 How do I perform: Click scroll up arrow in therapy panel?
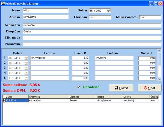click(x=159, y=50)
